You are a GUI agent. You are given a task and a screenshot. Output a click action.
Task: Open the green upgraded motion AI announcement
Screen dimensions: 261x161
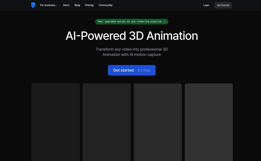pyautogui.click(x=131, y=21)
